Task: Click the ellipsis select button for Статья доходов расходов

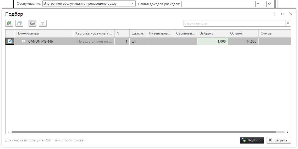Action: pyautogui.click(x=264, y=4)
